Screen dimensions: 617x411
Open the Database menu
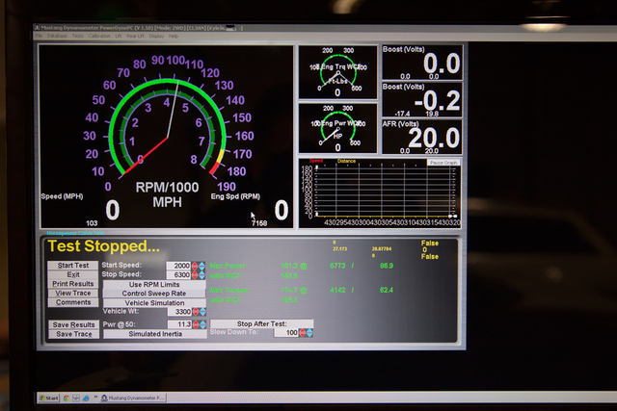coord(57,36)
